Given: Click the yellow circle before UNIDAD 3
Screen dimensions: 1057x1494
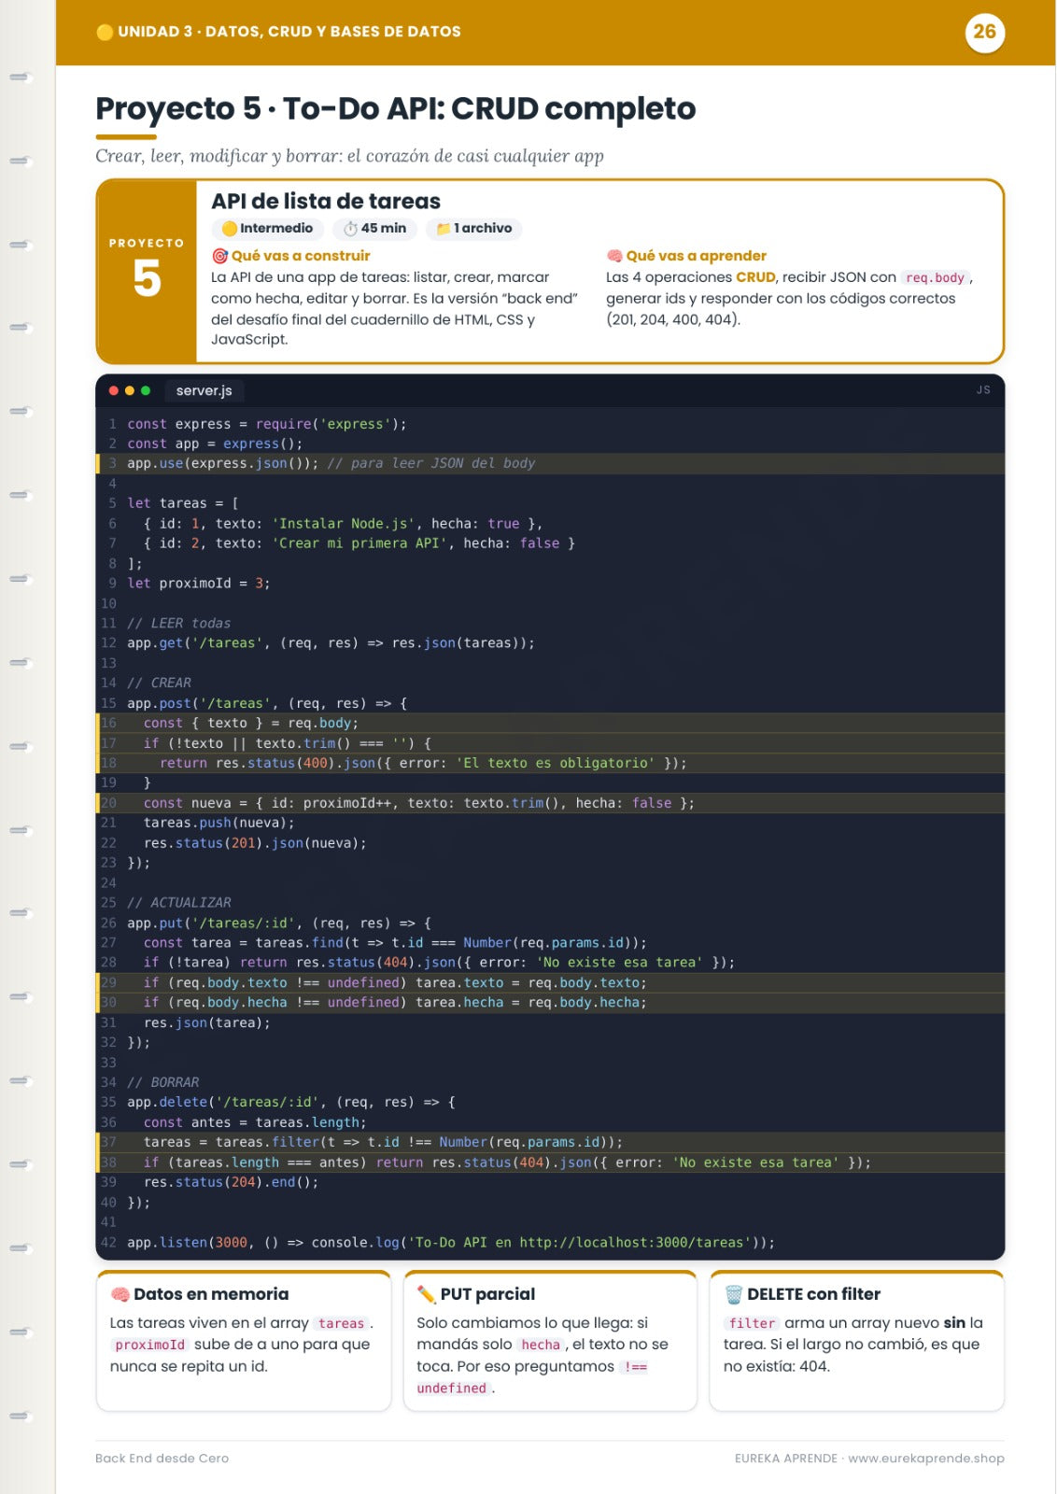Looking at the screenshot, I should 105,32.
